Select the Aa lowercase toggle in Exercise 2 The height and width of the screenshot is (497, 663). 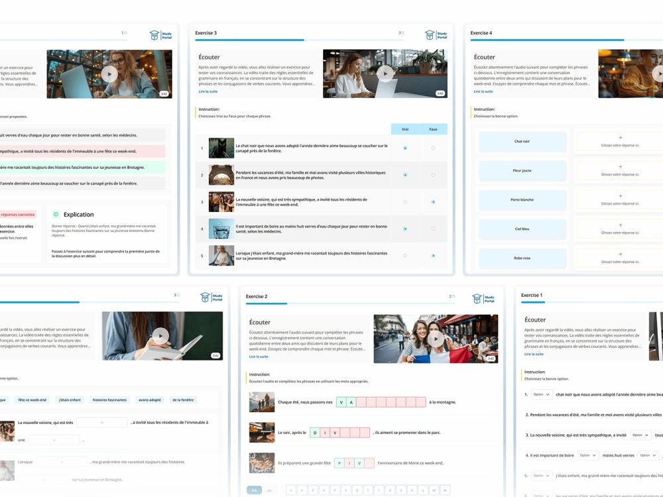point(269,490)
